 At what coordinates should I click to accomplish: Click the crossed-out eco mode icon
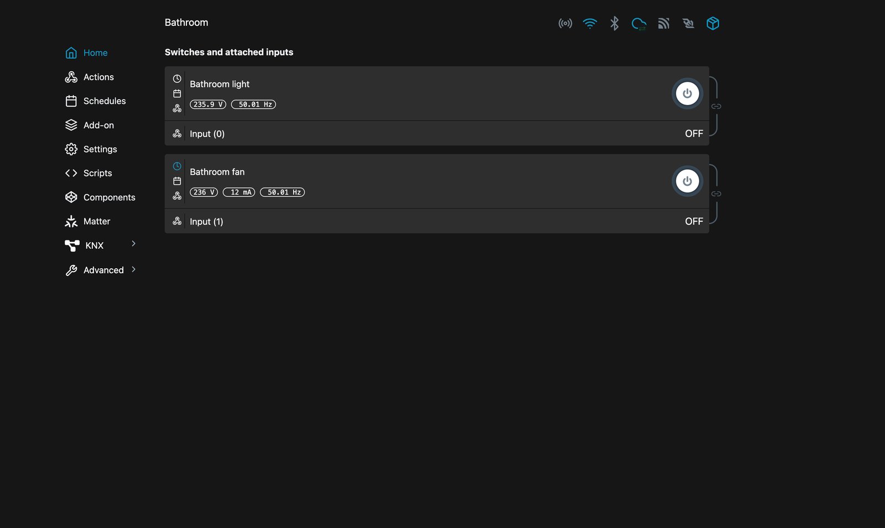[688, 23]
